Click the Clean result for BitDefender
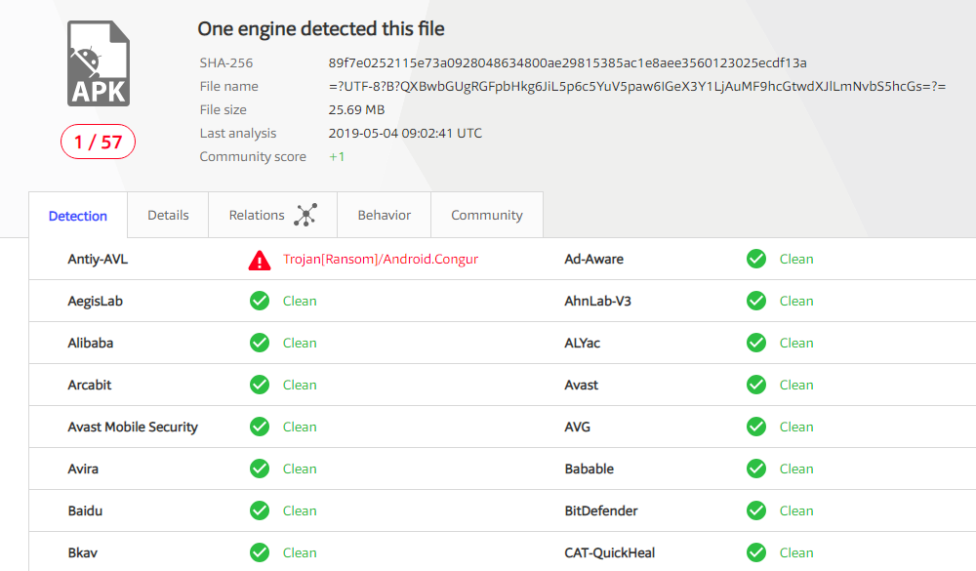The height and width of the screenshot is (571, 976). tap(796, 510)
